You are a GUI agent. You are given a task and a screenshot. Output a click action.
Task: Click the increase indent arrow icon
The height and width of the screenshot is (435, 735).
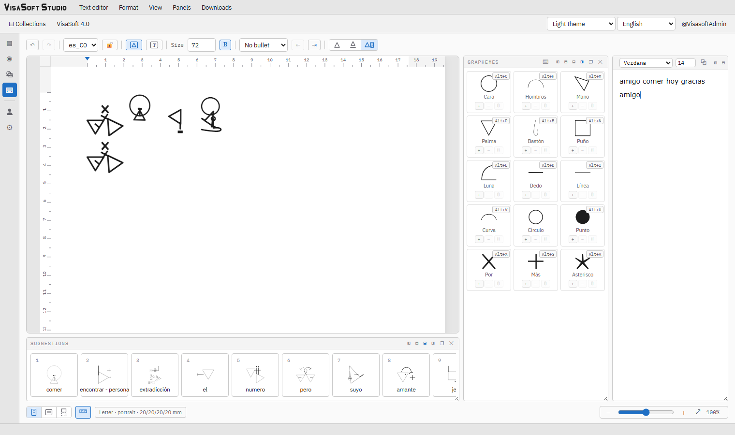(x=314, y=45)
